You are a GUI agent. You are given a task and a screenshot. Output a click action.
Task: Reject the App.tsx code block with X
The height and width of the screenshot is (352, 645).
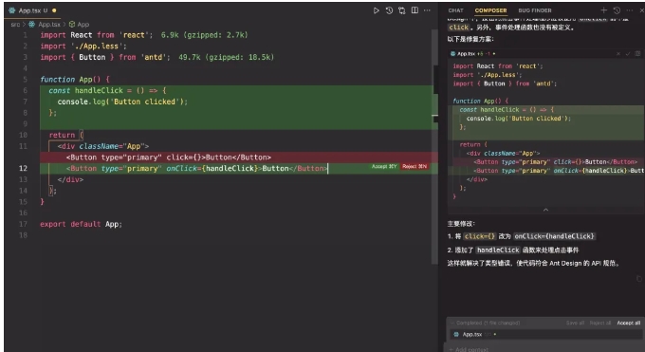point(618,53)
